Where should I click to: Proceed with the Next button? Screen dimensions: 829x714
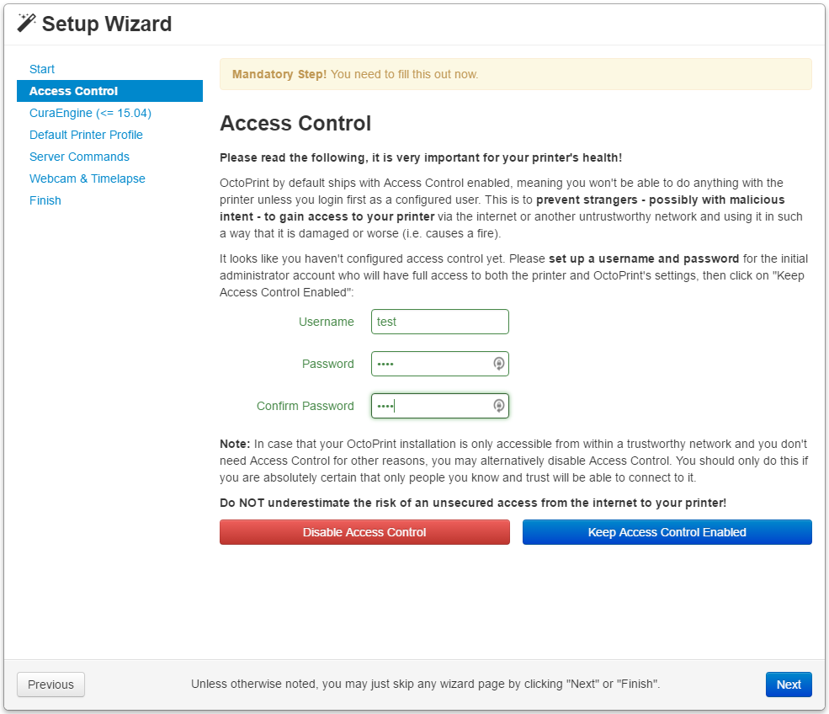789,685
